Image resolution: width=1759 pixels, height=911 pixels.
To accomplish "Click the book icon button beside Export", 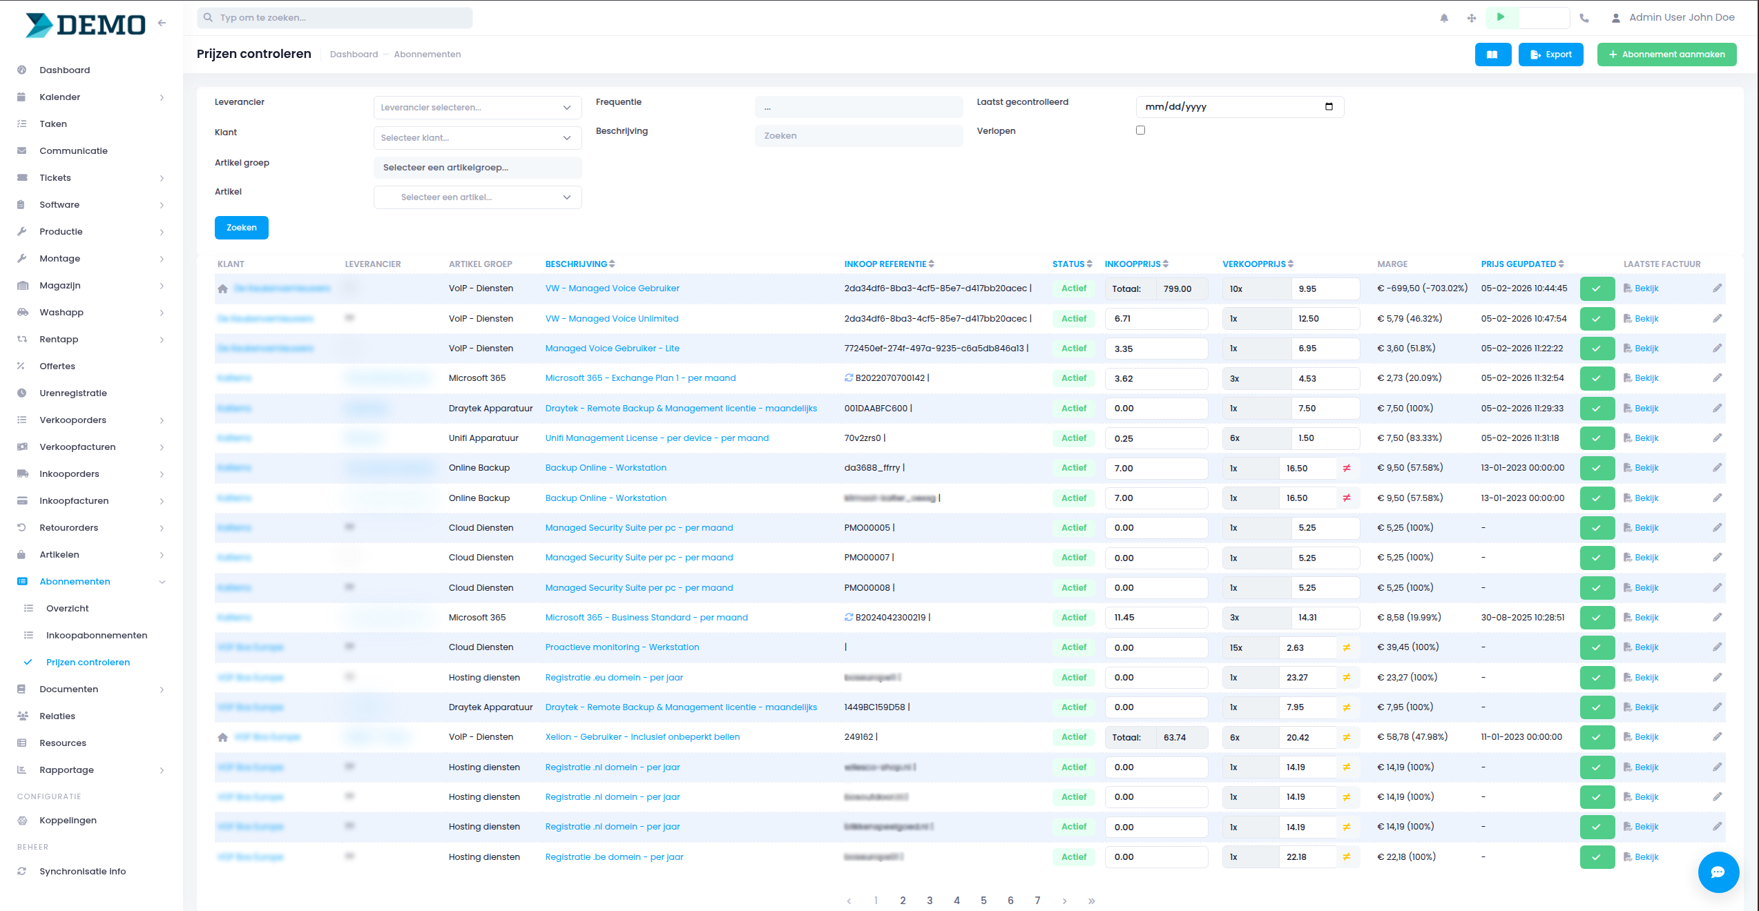I will point(1492,55).
